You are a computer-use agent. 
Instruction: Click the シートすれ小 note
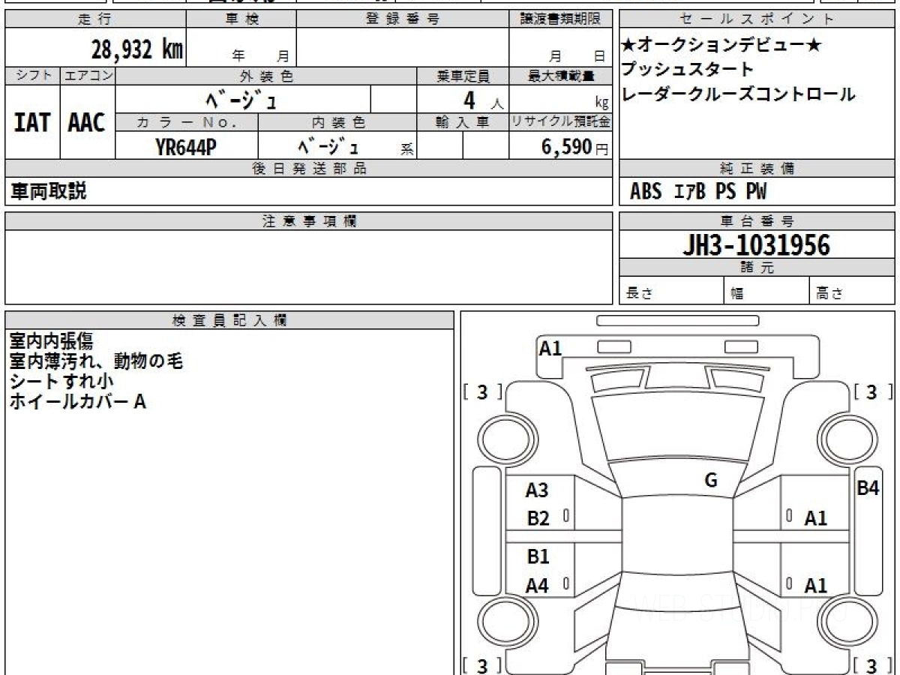61,381
